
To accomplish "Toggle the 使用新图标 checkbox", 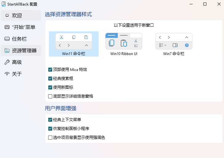I will point(50,87).
